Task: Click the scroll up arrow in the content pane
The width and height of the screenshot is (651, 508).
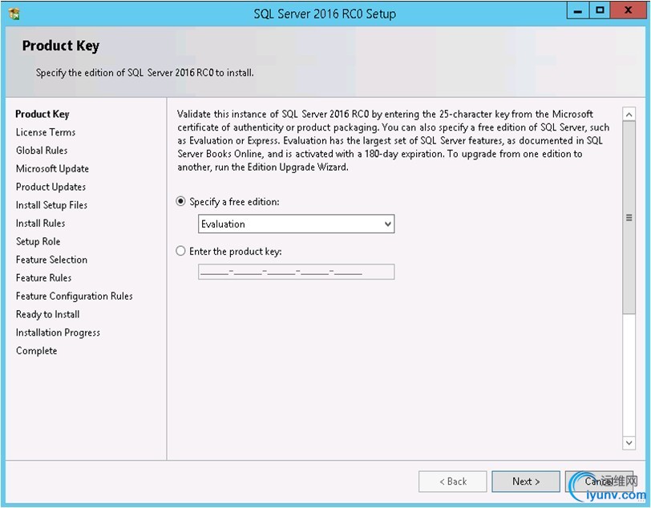Action: [629, 114]
